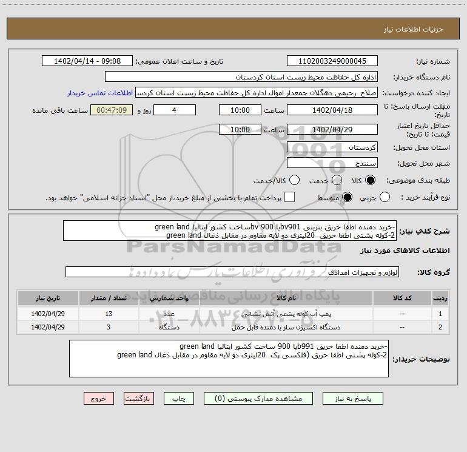Click the delivery city field سنندج
This screenshot has width=467, height=452.
pyautogui.click(x=332, y=163)
